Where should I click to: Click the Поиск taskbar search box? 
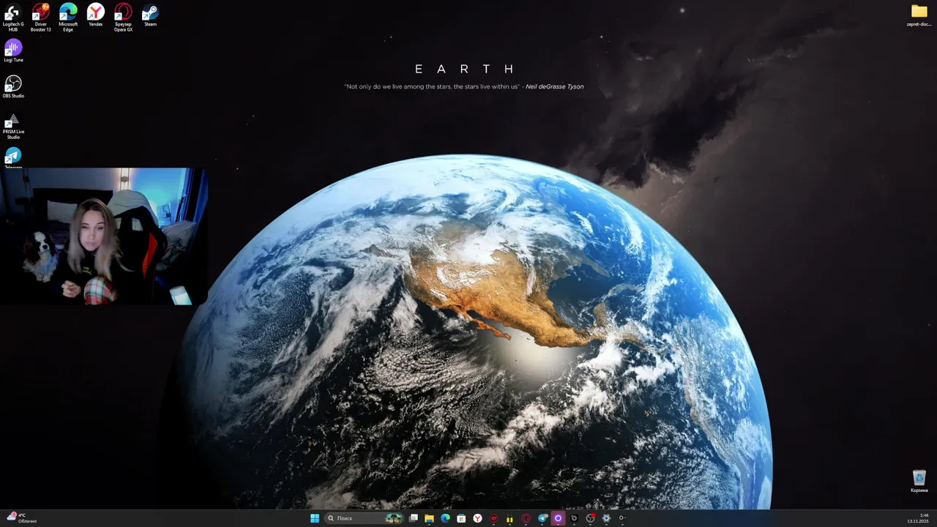tap(365, 518)
